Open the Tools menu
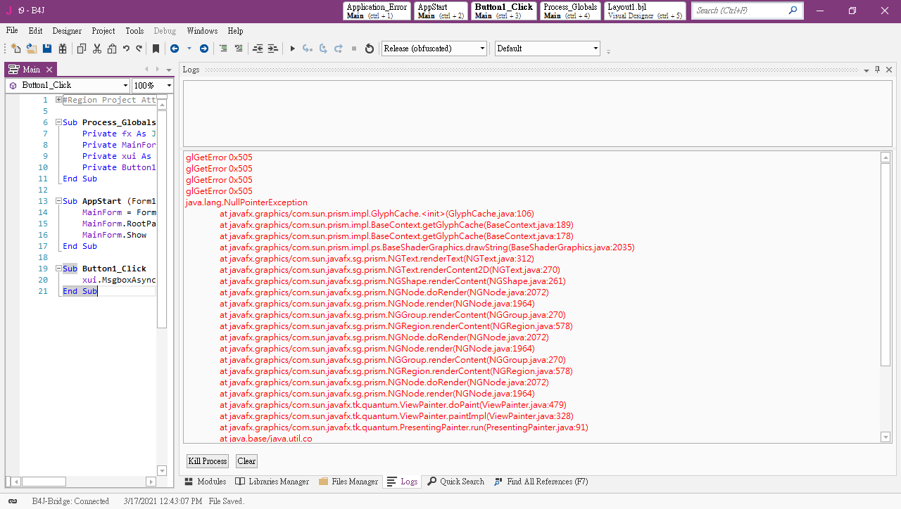Screen dimensions: 901x509 click(134, 31)
